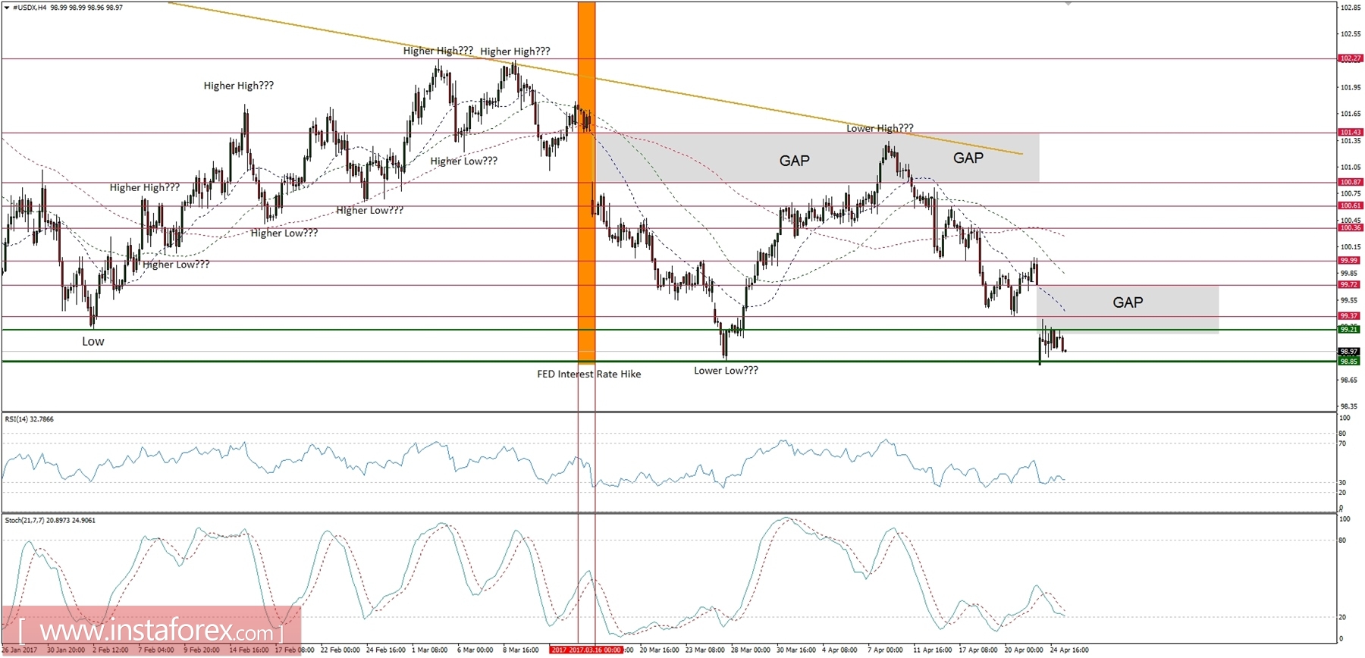Click the 99.72 red price label
Screen dimensions: 1365x658
(1349, 284)
